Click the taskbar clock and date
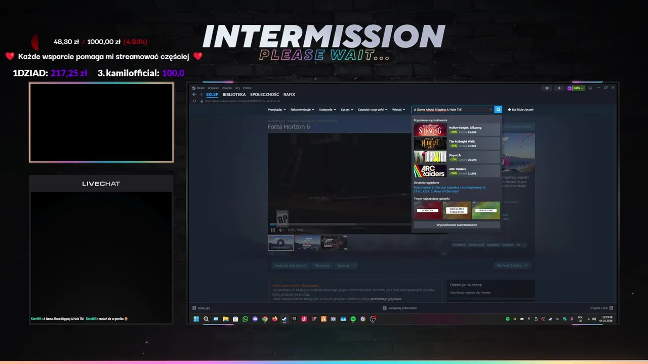This screenshot has width=648, height=364. point(606,319)
